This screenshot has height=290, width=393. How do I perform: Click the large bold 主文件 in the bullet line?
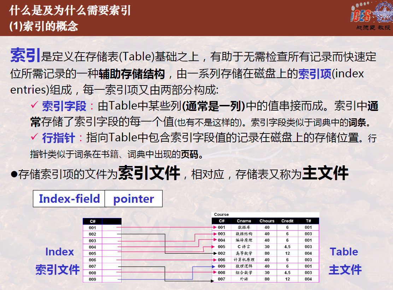325,173
